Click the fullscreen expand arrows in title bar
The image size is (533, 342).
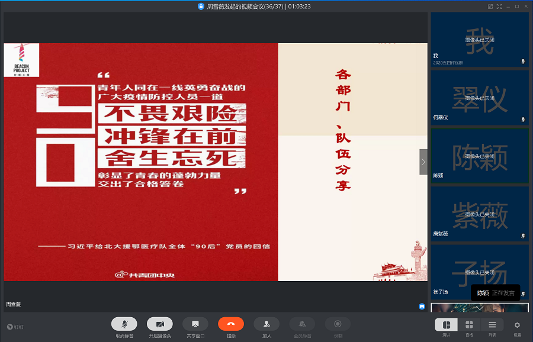pos(499,7)
